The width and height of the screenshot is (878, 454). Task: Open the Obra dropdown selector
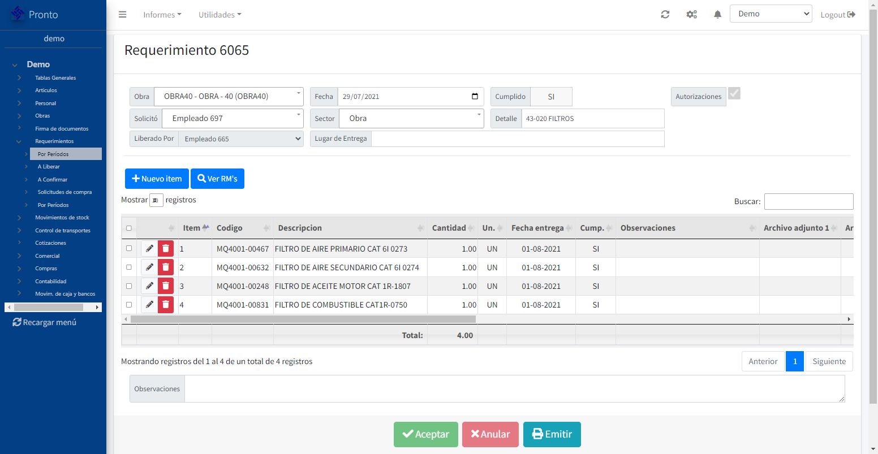click(x=229, y=97)
